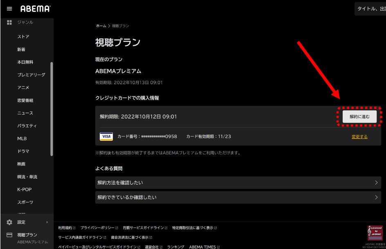Open プライバシーポリシー footer link

[x=97, y=228]
